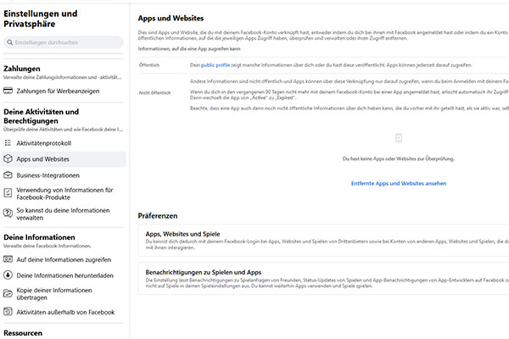Click the Zahlungen für Werbeanzeigen card icon
Image resolution: width=509 pixels, height=339 pixels.
coord(8,91)
